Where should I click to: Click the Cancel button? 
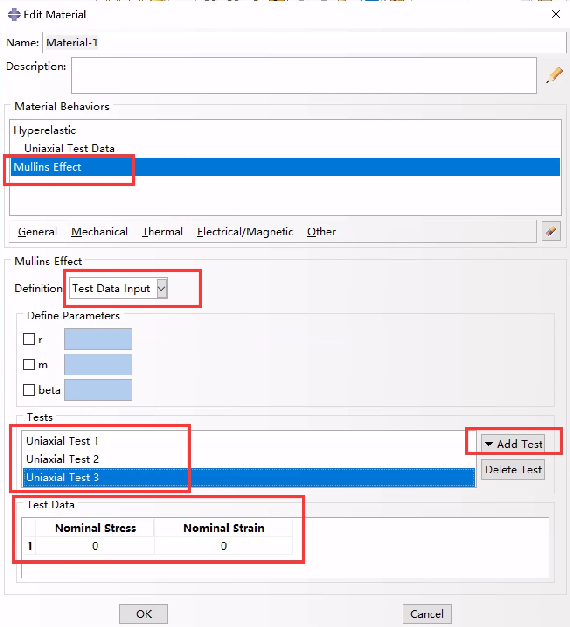point(427,614)
